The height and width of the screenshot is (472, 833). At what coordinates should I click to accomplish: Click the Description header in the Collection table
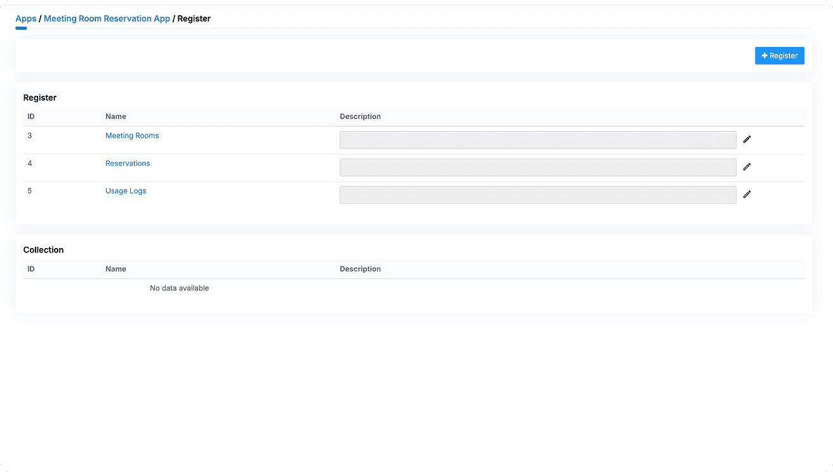tap(360, 268)
